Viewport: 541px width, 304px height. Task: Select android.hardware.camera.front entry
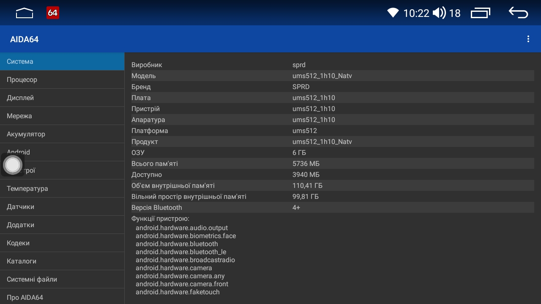tap(182, 284)
